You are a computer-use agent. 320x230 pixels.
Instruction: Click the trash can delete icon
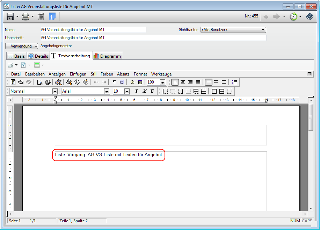click(41, 16)
